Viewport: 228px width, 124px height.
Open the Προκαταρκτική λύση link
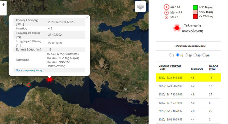pos(29,70)
